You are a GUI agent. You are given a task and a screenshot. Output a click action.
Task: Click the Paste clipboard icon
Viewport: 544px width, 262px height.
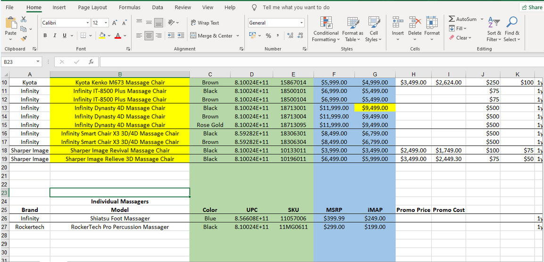pyautogui.click(x=11, y=23)
